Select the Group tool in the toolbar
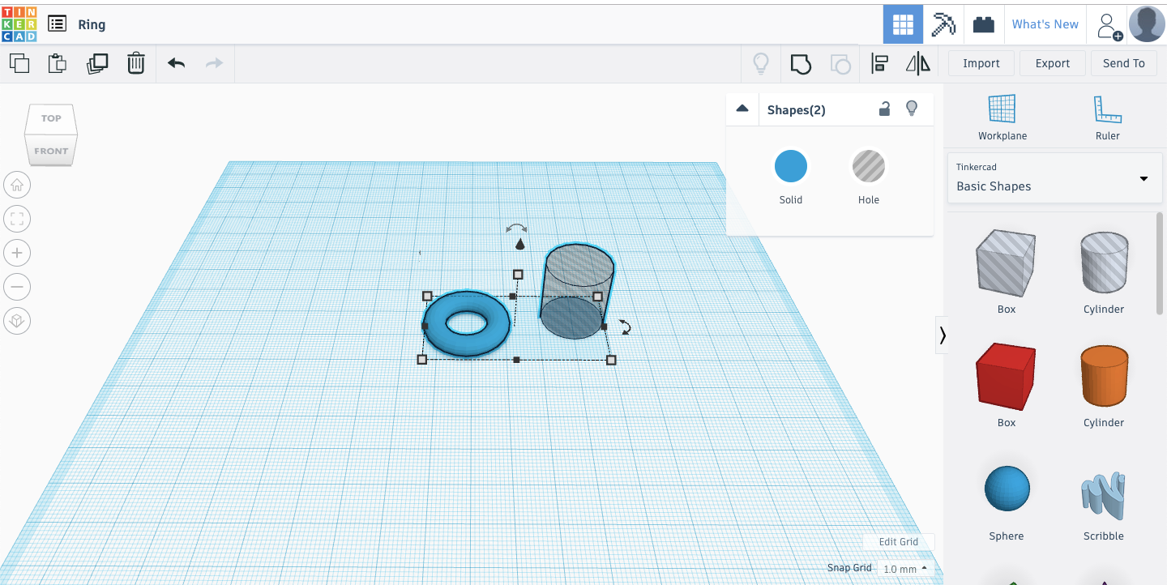 801,63
